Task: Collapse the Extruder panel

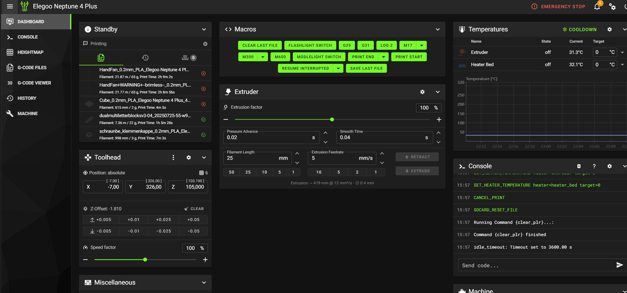Action: [438, 92]
